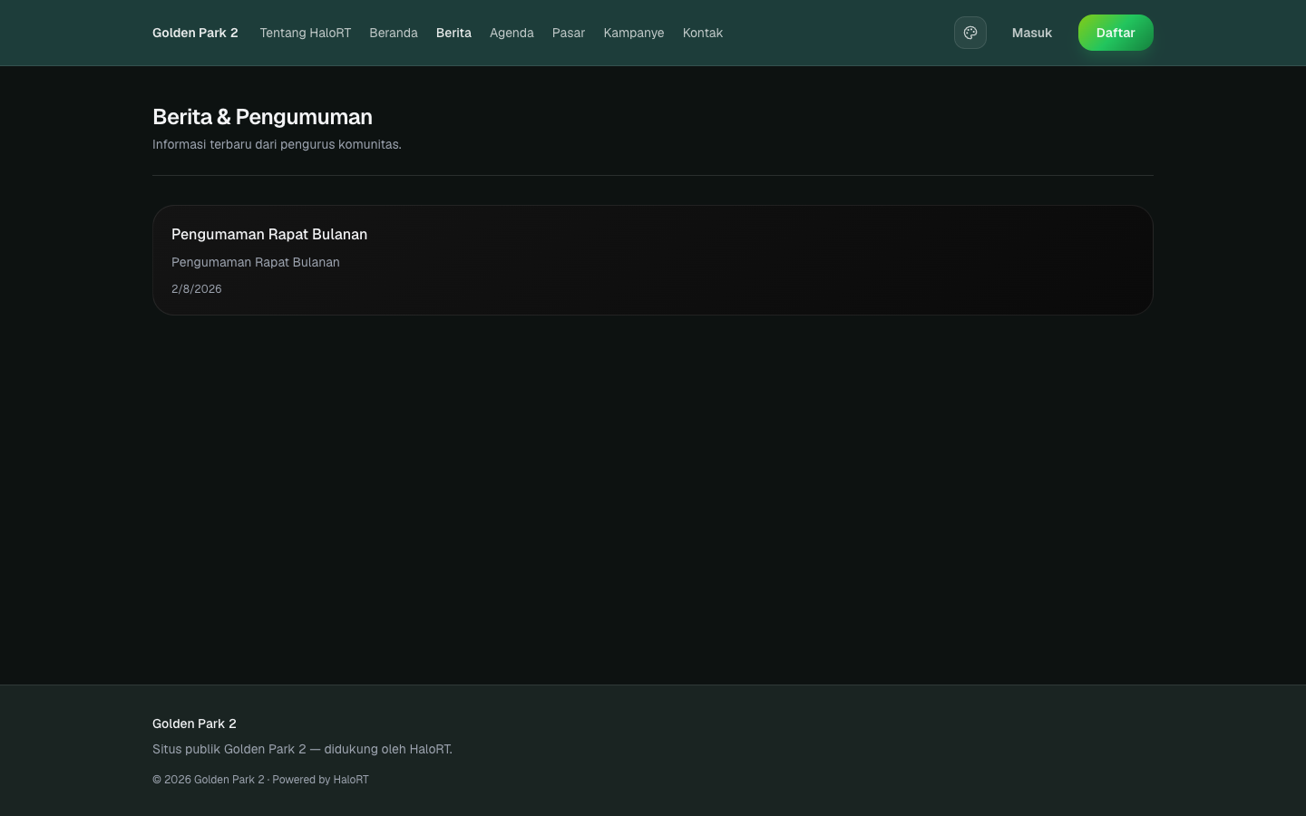Click the Informasi terbaru subtitle text
Image resolution: width=1306 pixels, height=816 pixels.
[277, 144]
